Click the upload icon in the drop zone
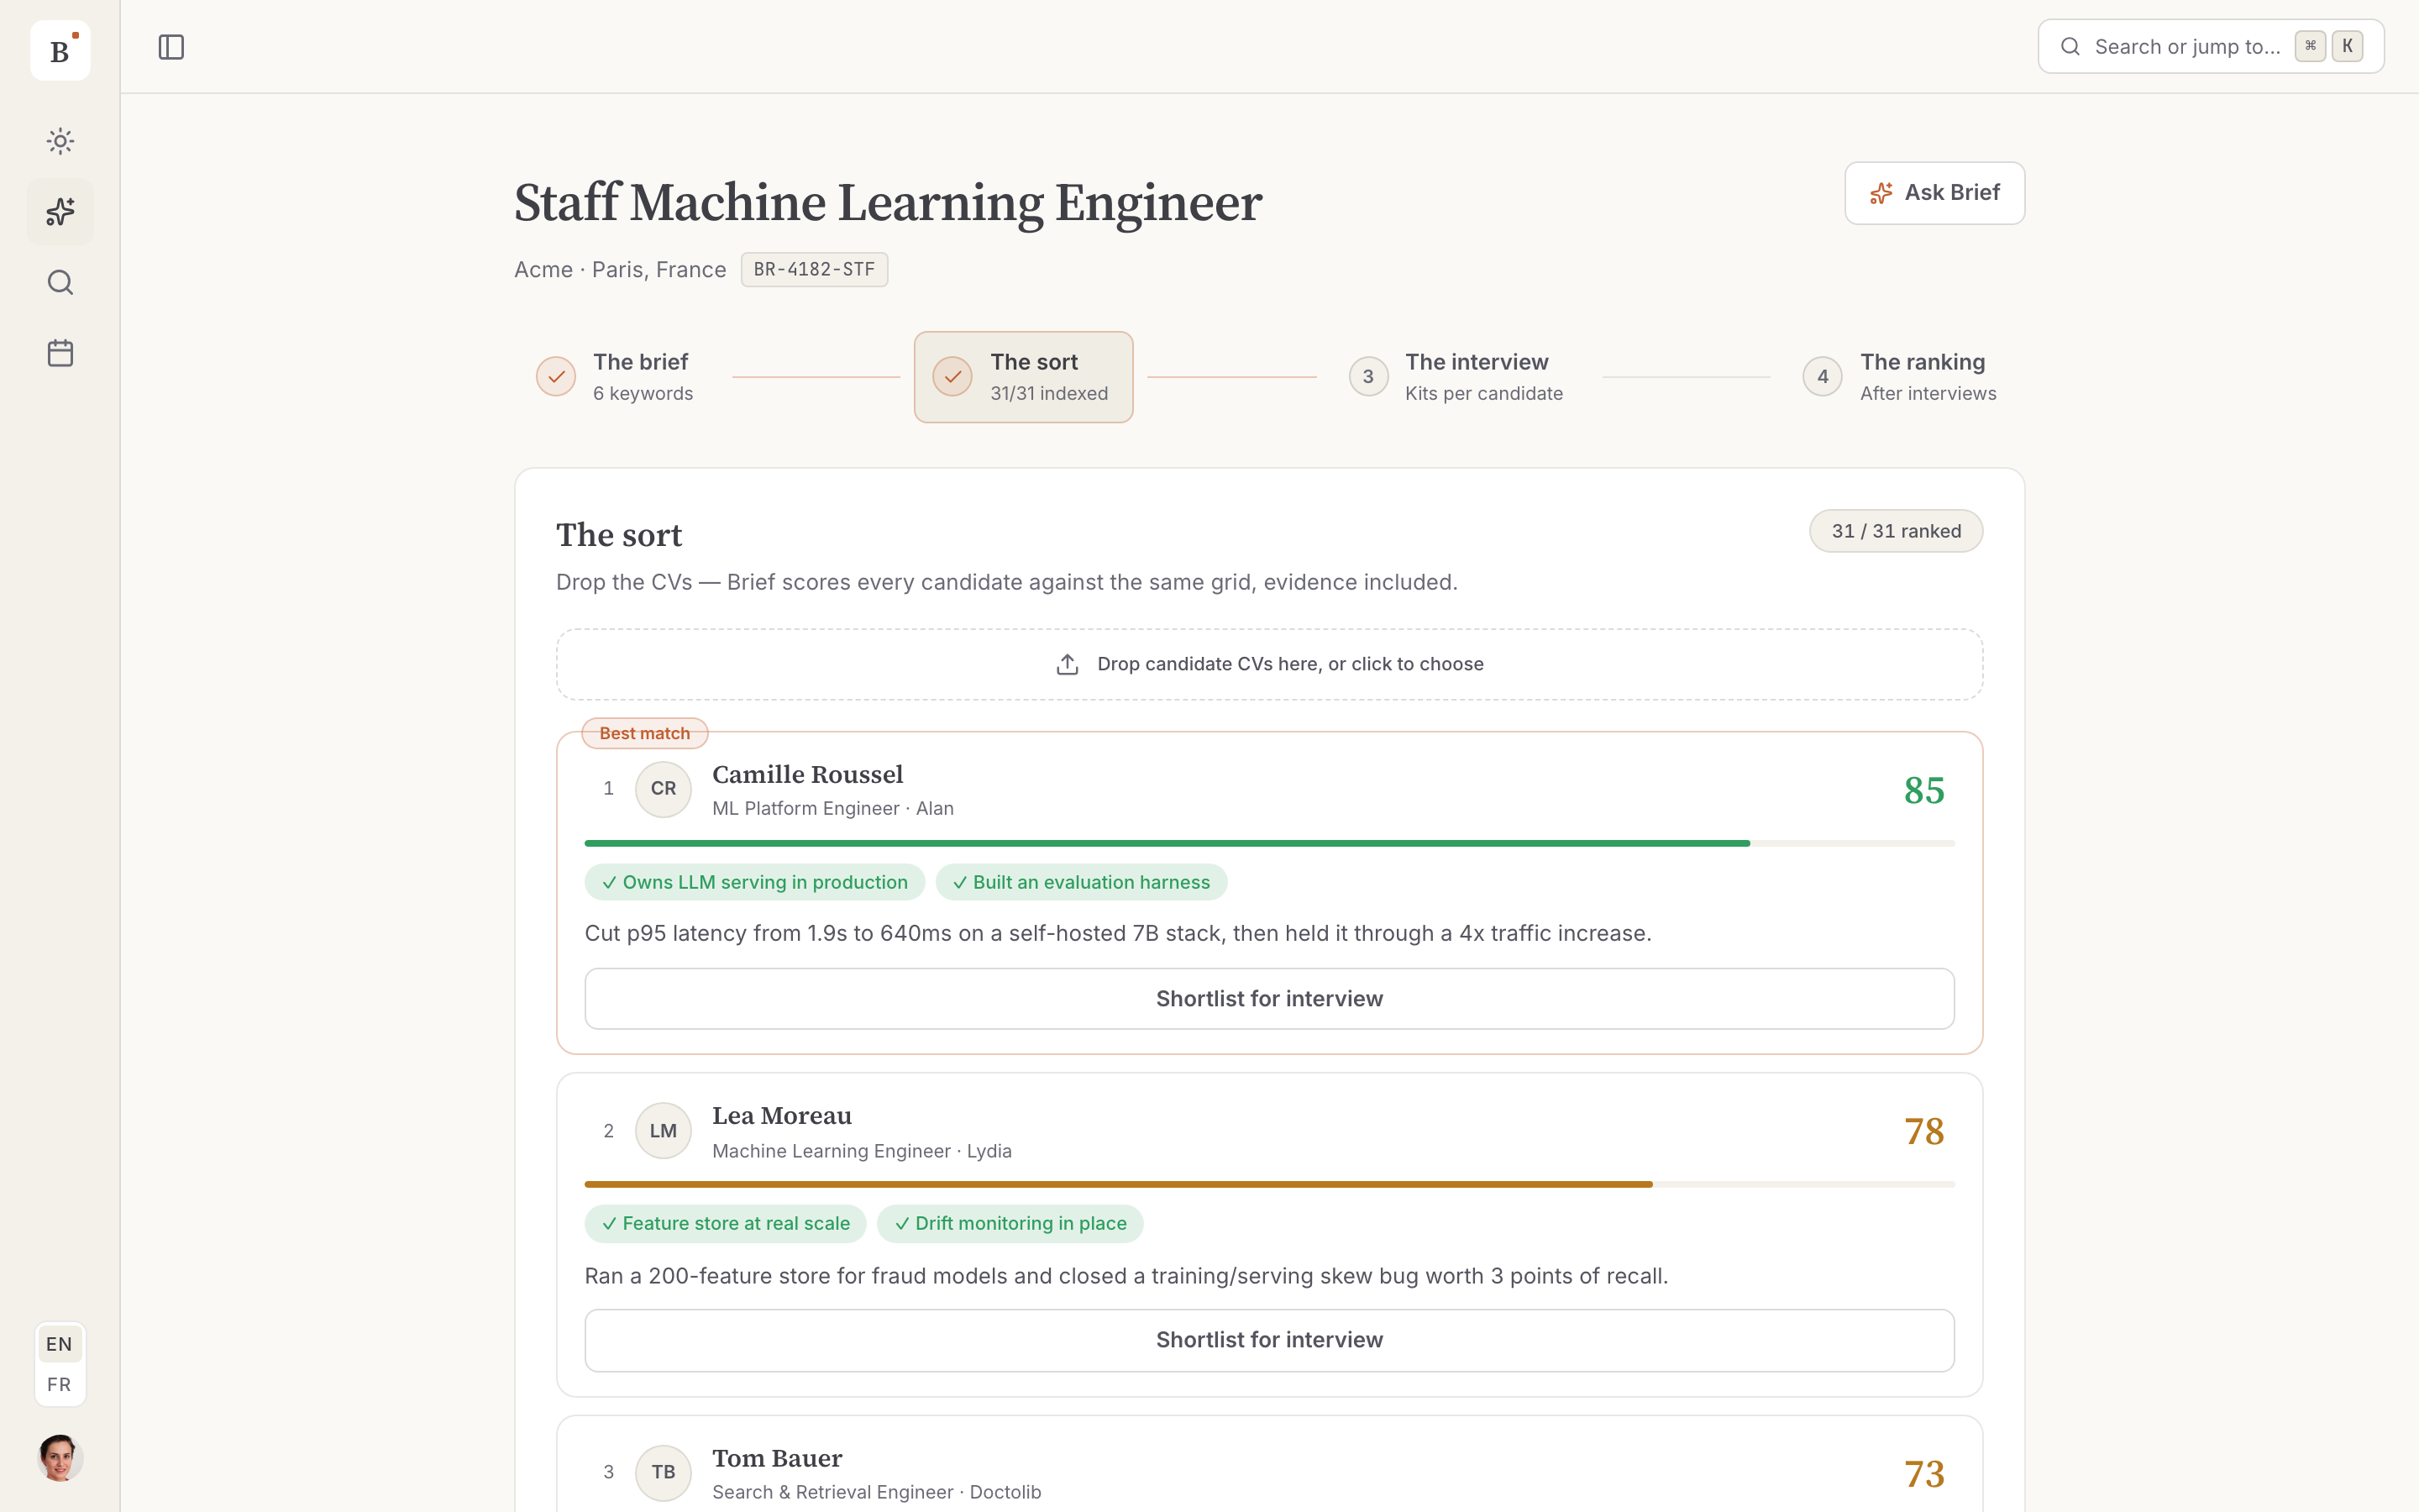Screen dimensions: 2419x1512 (x=1068, y=665)
